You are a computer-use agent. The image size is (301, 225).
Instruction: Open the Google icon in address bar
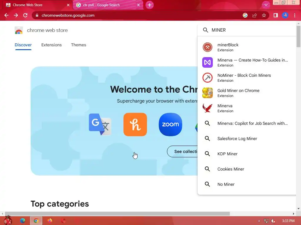tap(245, 15)
